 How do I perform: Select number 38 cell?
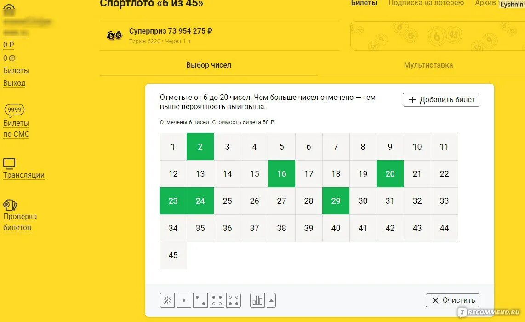coord(282,228)
